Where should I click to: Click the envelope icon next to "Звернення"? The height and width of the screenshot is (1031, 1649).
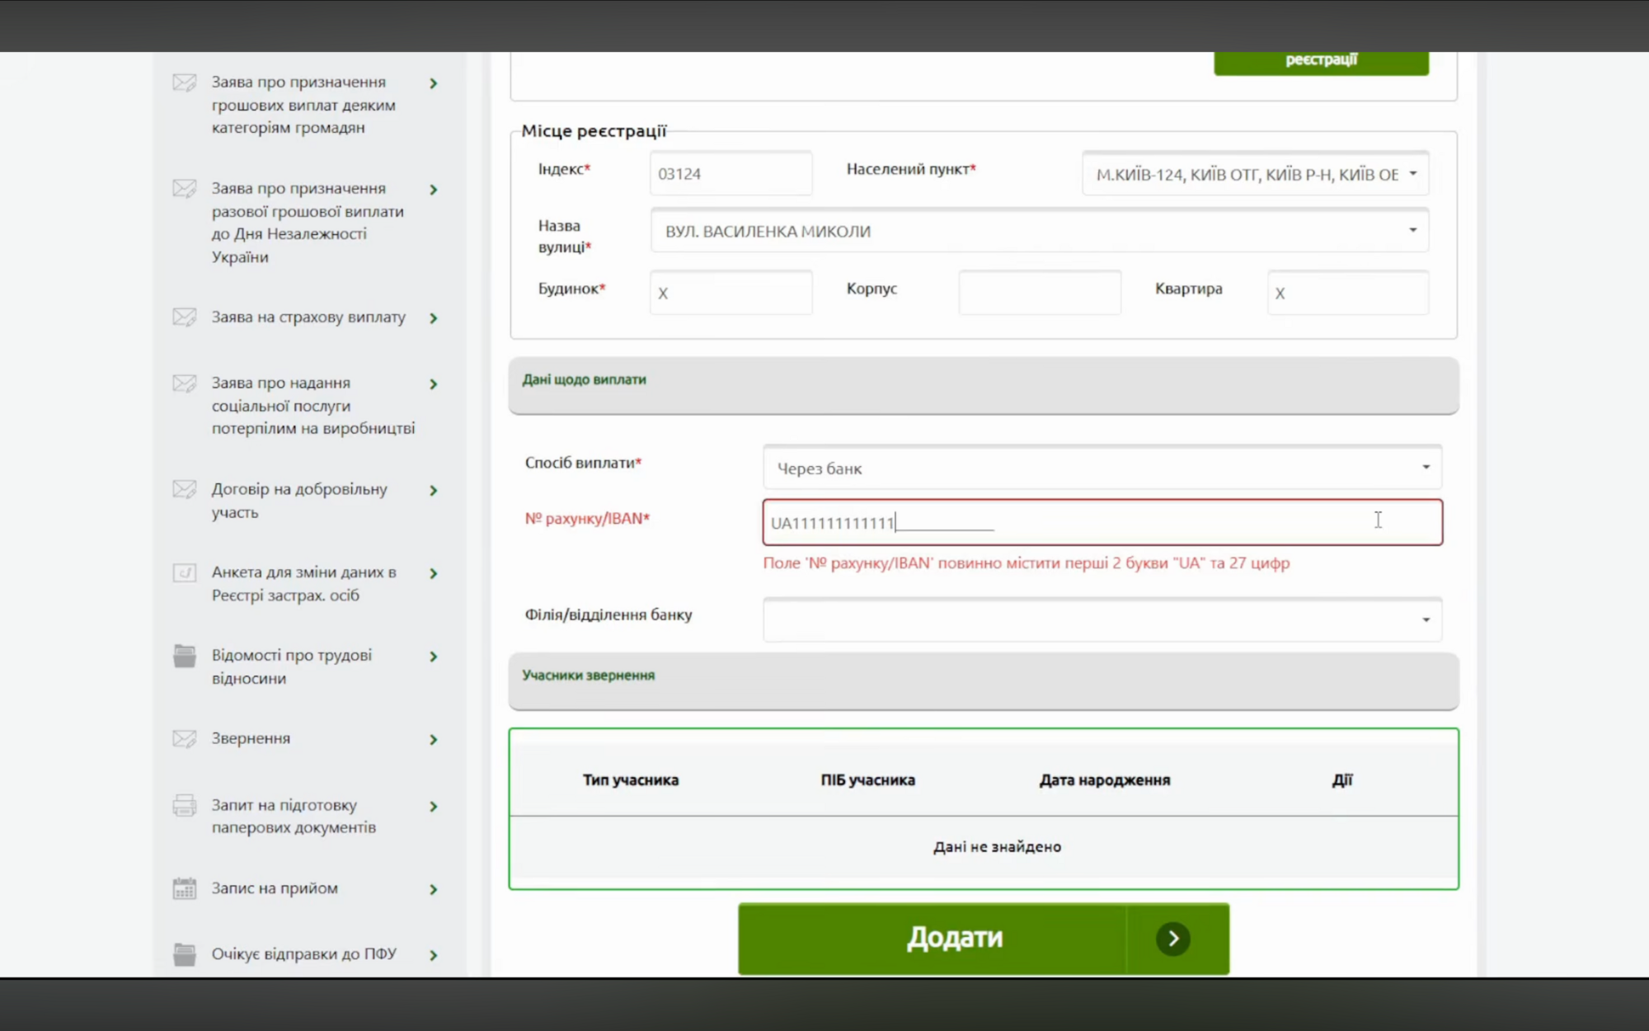tap(183, 739)
